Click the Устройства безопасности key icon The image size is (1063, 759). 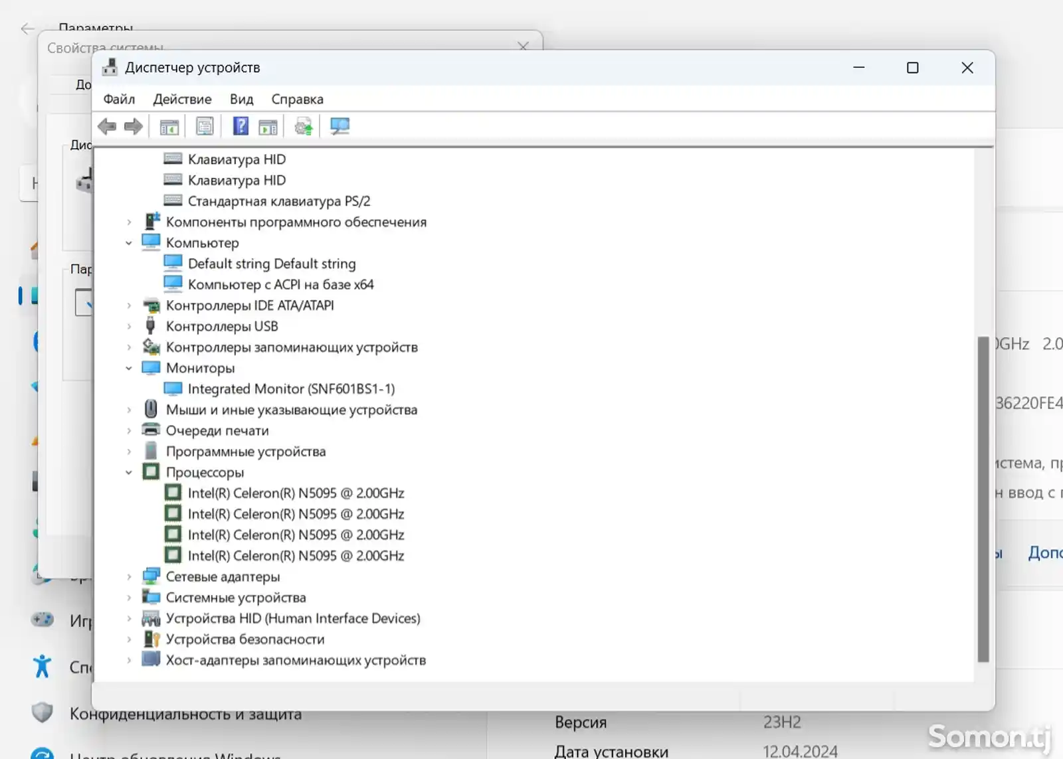pyautogui.click(x=151, y=639)
